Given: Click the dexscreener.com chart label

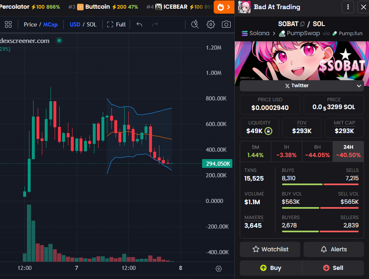Looking at the screenshot, I should point(25,41).
